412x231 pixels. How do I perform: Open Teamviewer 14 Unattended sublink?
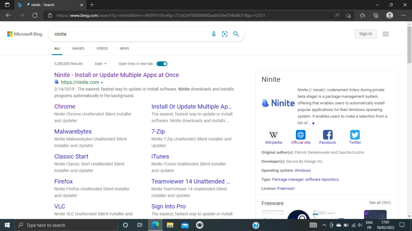click(x=190, y=182)
